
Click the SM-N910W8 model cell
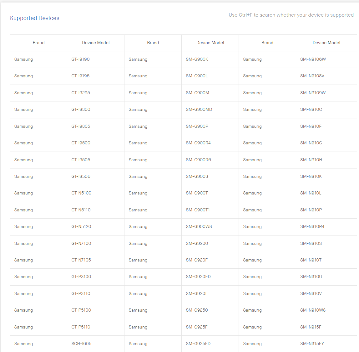tap(313, 310)
